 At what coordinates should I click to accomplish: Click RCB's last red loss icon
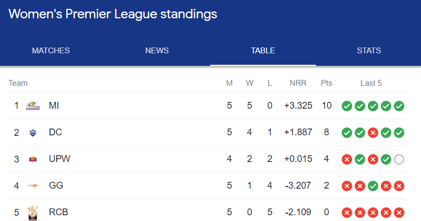399,213
